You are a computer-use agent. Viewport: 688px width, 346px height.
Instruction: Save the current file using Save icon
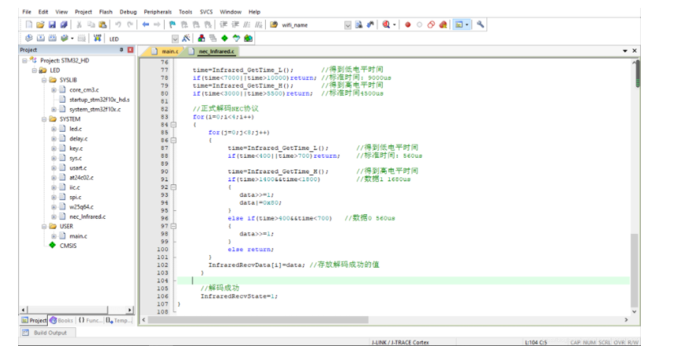[52, 25]
